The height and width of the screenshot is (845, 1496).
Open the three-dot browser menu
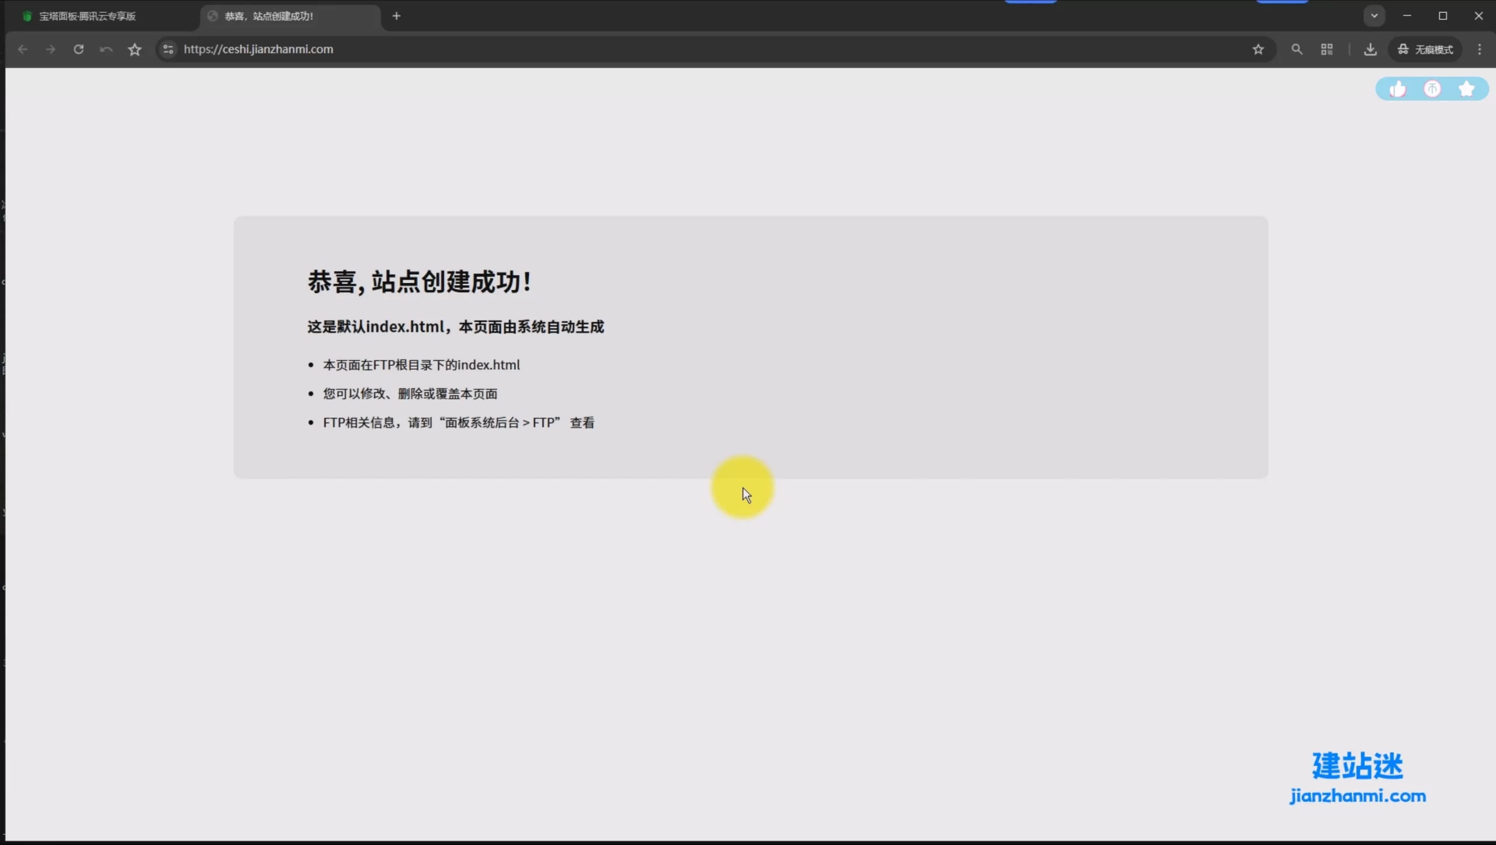click(x=1479, y=50)
